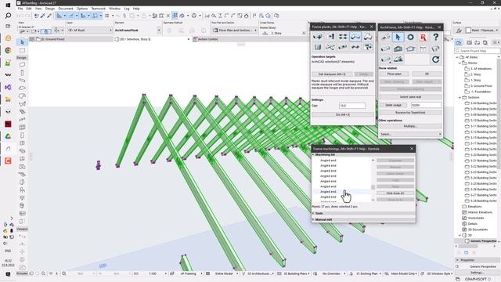Select 2. Story in the Navigator
The height and width of the screenshot is (282, 501).
pos(475,74)
